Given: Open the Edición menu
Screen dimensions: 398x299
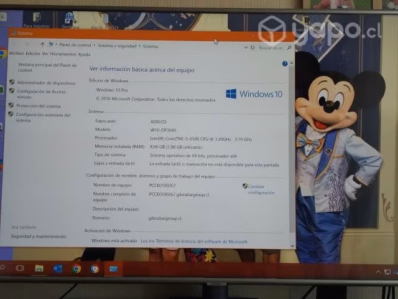Looking at the screenshot, I should tap(33, 54).
